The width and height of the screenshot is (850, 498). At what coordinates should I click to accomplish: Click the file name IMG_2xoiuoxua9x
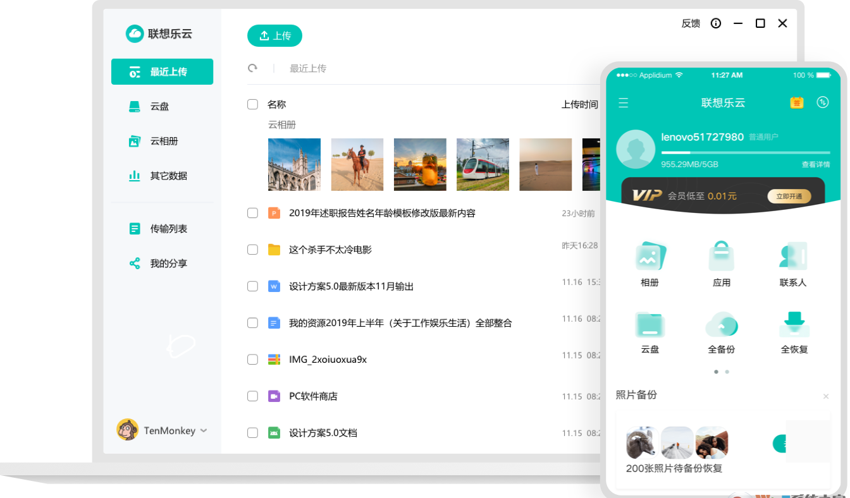click(x=328, y=360)
